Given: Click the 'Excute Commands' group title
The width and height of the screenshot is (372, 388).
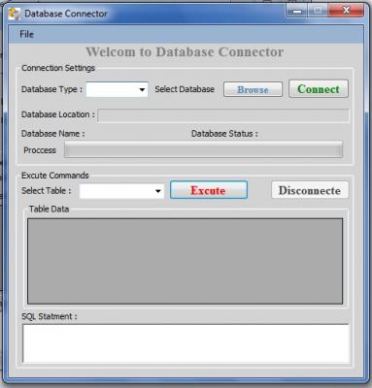Looking at the screenshot, I should click(x=55, y=176).
